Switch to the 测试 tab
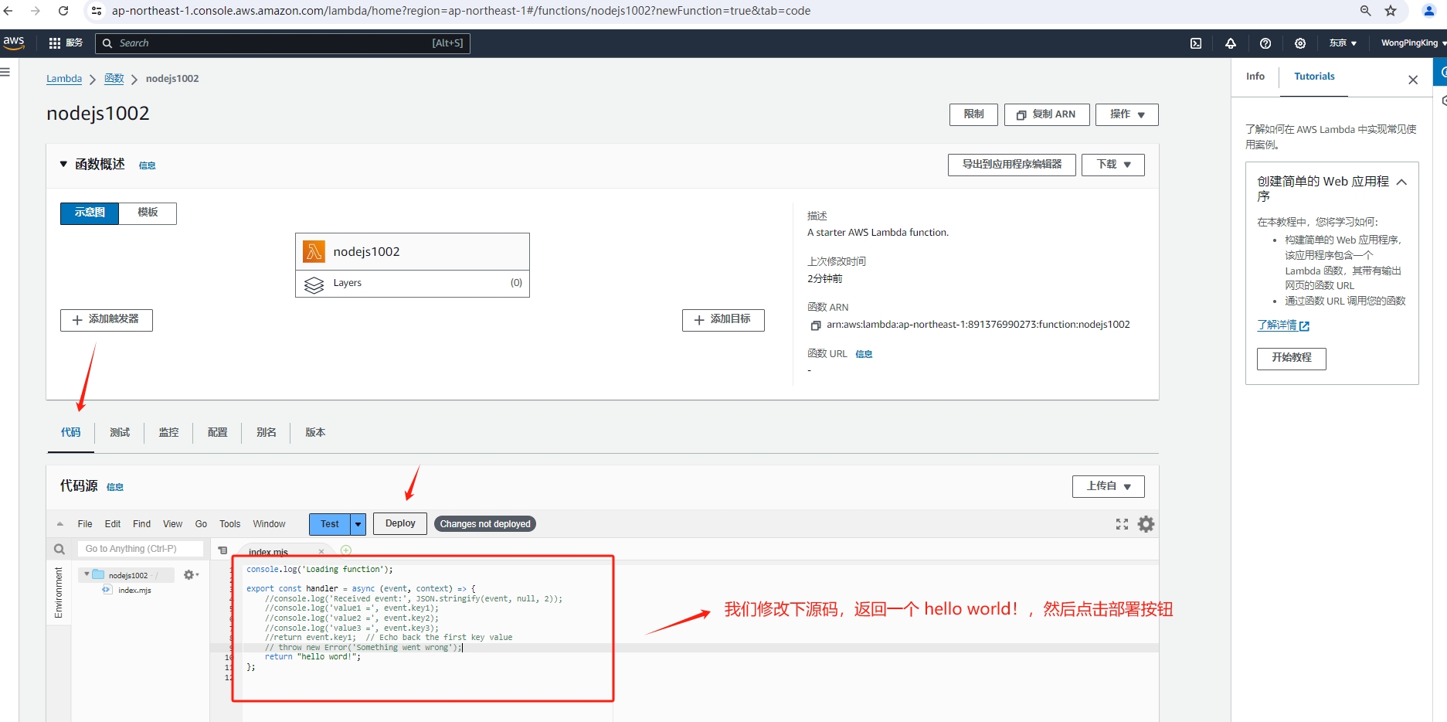 [120, 432]
